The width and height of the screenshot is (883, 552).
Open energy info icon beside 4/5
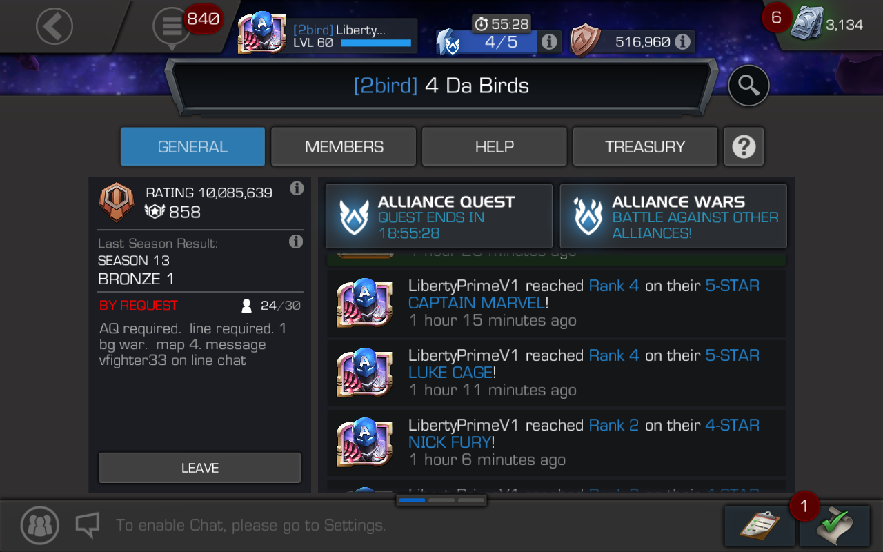(549, 42)
